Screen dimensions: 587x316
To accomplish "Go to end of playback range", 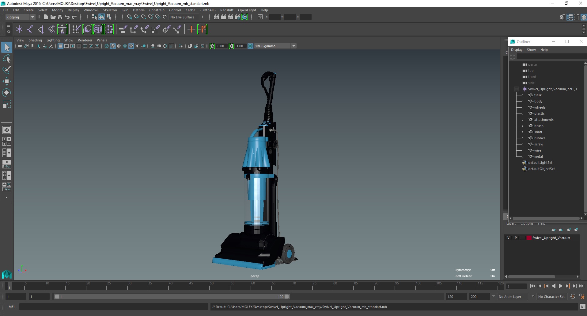I will point(582,286).
